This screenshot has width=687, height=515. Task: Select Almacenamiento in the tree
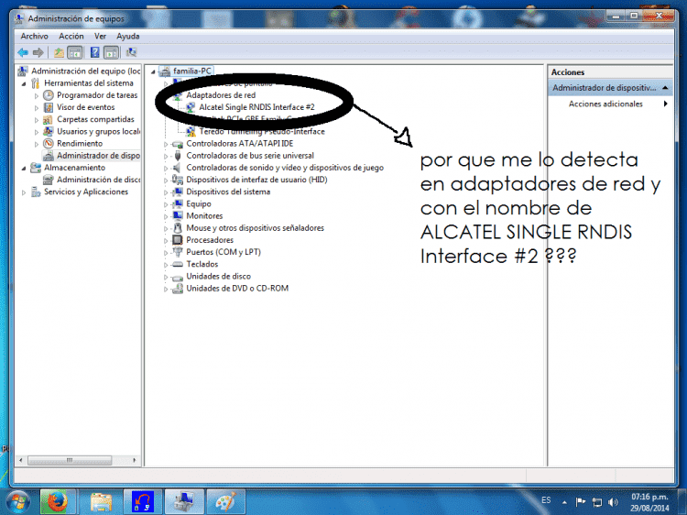coord(74,168)
